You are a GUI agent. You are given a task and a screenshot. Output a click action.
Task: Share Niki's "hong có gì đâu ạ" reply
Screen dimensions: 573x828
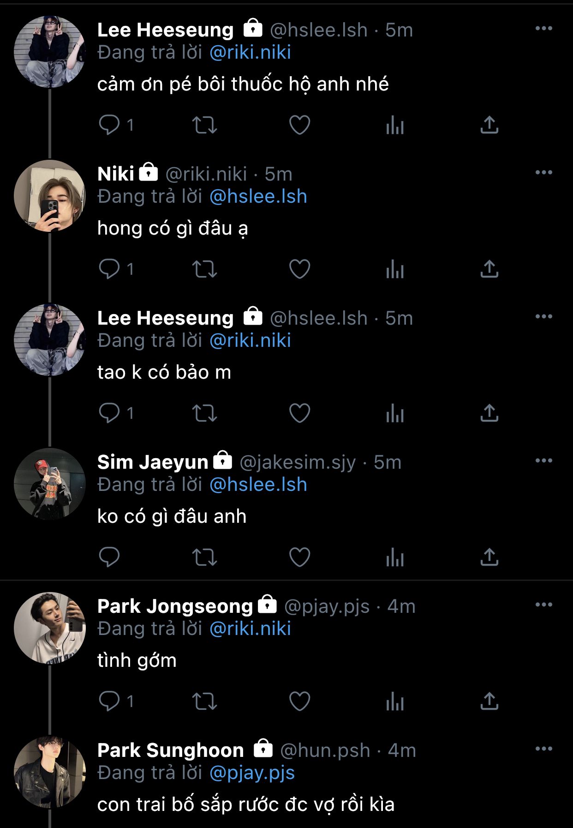pyautogui.click(x=489, y=269)
